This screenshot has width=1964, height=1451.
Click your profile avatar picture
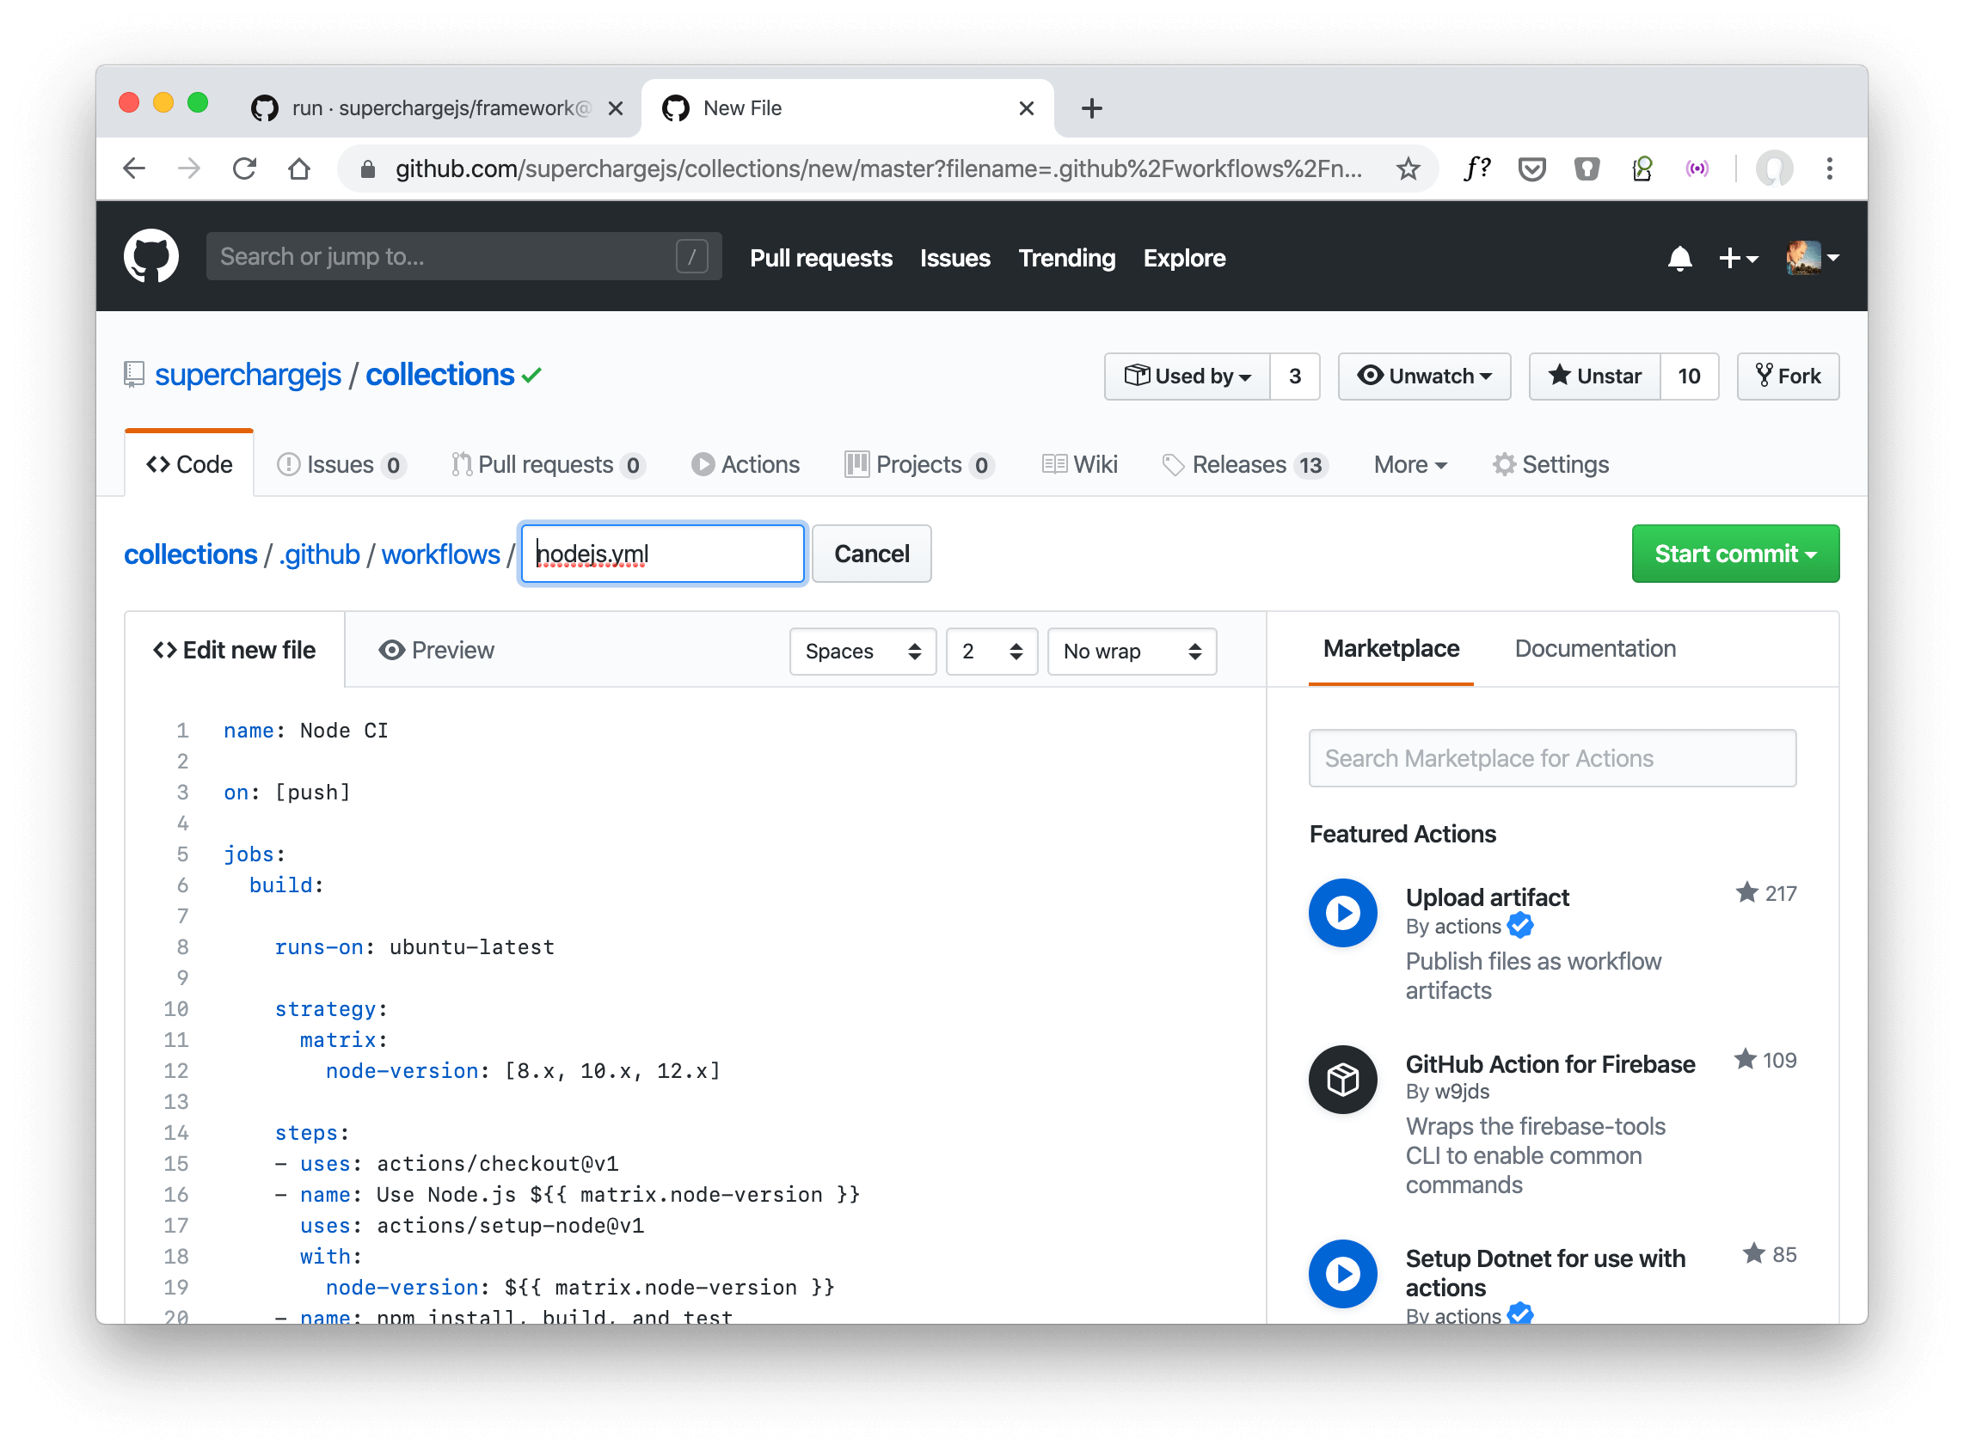(x=1802, y=257)
